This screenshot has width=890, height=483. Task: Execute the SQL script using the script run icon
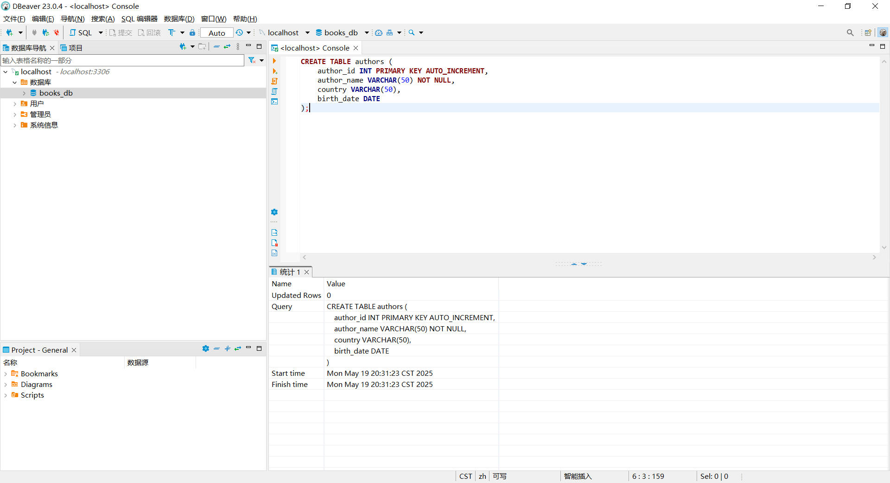tap(274, 81)
